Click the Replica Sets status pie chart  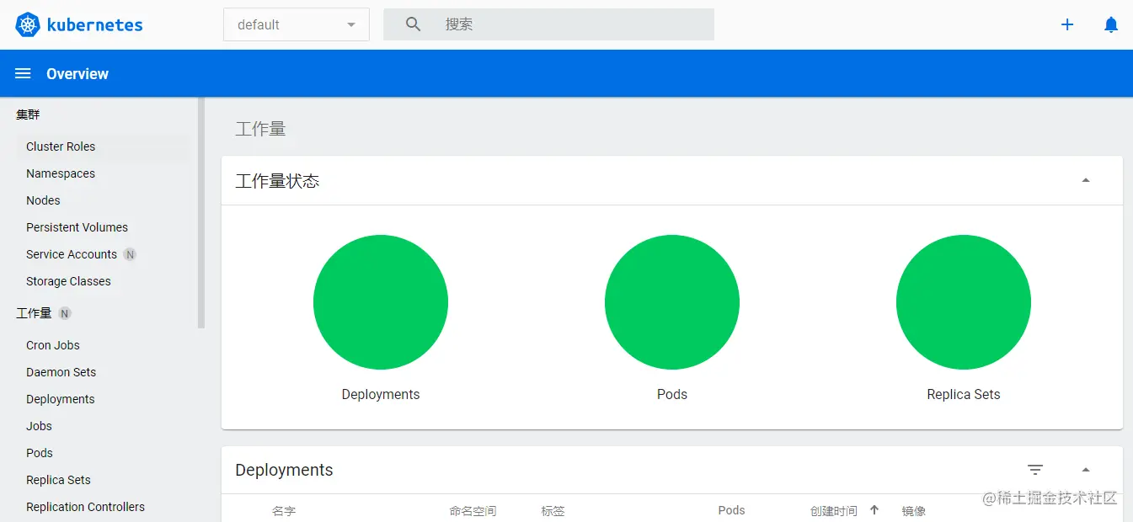pyautogui.click(x=963, y=302)
